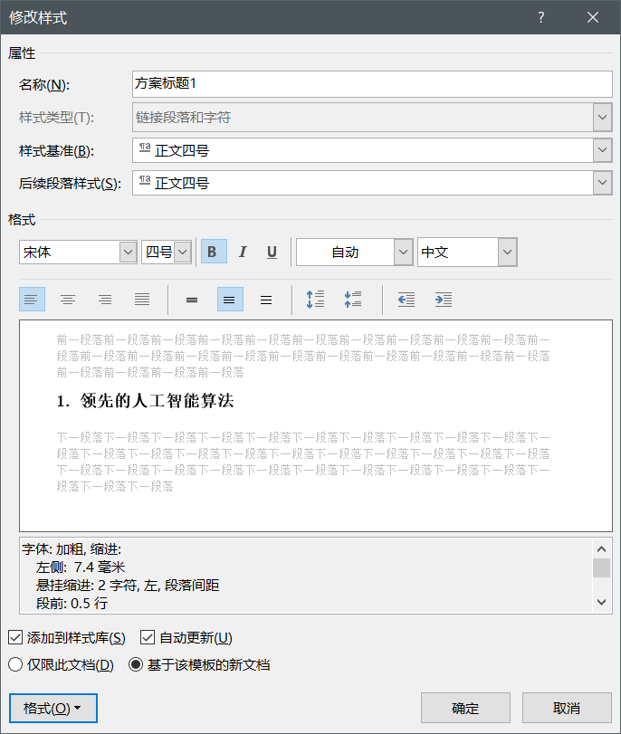The width and height of the screenshot is (621, 734).
Task: Select right paragraph alignment
Action: (x=105, y=300)
